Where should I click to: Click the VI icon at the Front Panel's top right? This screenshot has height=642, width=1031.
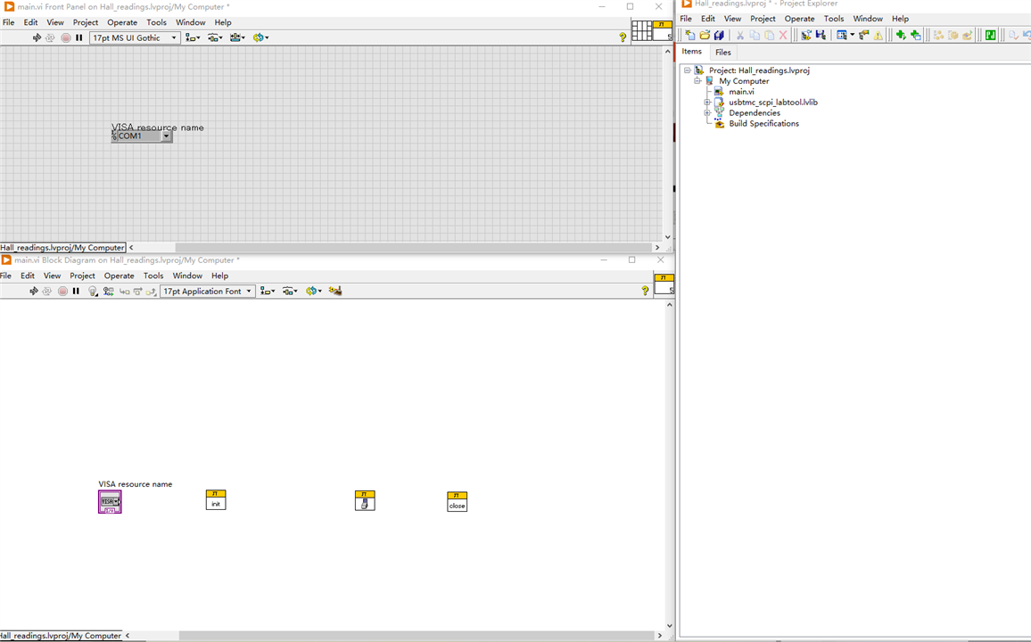pos(662,31)
